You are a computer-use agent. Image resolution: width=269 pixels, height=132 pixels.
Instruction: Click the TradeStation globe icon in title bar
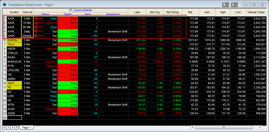click(x=5, y=5)
